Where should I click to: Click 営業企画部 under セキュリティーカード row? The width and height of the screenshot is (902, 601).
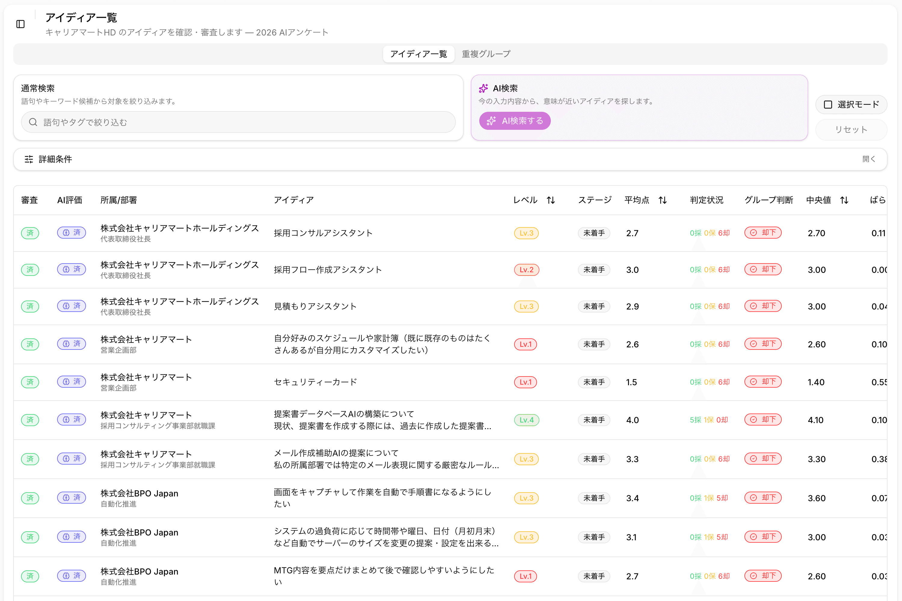click(118, 388)
